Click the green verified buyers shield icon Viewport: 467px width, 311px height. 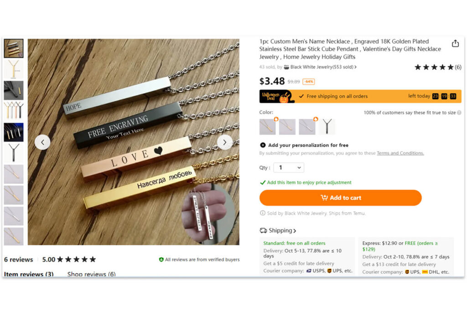[x=161, y=260]
